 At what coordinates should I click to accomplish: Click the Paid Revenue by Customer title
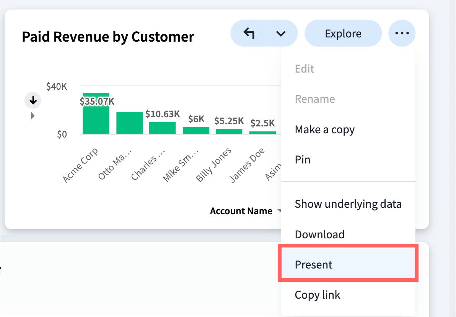(x=108, y=37)
